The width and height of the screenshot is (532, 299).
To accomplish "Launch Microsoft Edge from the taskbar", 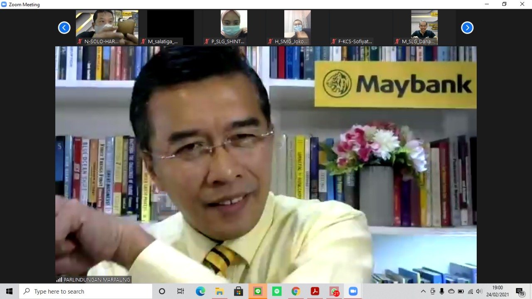I will (200, 291).
